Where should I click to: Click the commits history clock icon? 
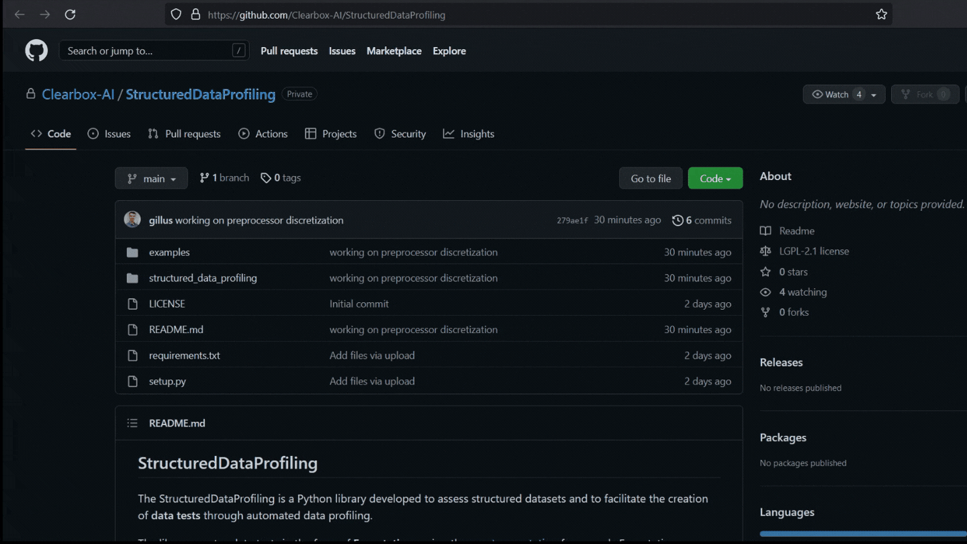[x=678, y=220]
